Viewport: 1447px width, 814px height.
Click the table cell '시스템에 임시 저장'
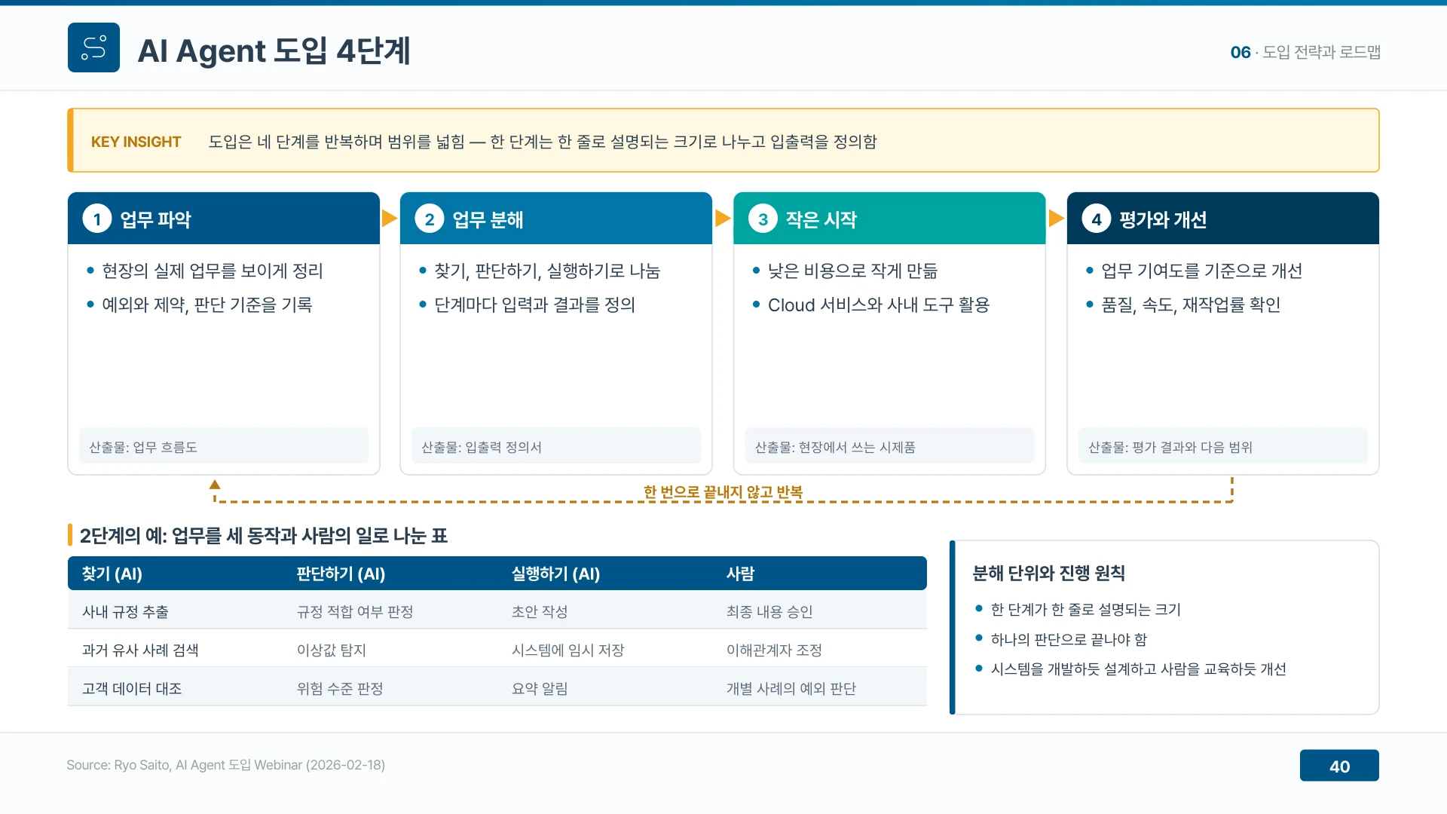pyautogui.click(x=567, y=650)
